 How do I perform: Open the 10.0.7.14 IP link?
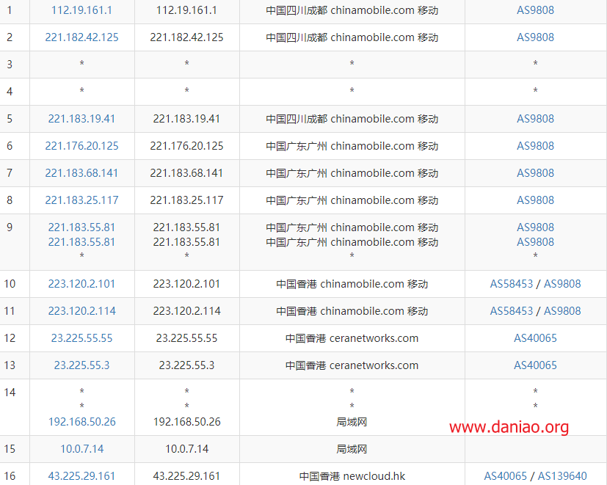[x=81, y=449]
